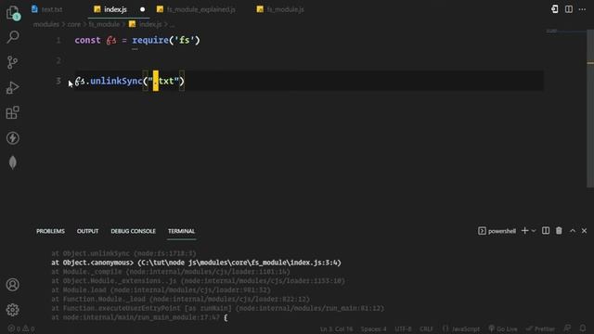Switch to text.txt tab
This screenshot has height=334, width=594.
(47, 9)
